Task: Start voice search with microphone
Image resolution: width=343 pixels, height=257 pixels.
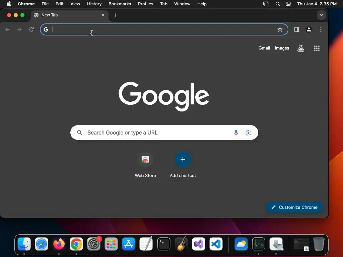Action: (236, 133)
